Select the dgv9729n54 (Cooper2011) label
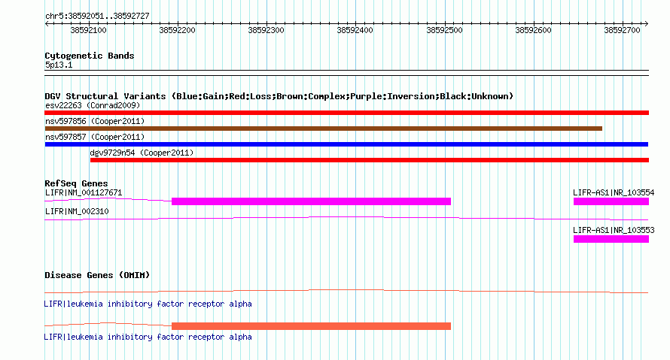The width and height of the screenshot is (670, 360). [x=142, y=153]
